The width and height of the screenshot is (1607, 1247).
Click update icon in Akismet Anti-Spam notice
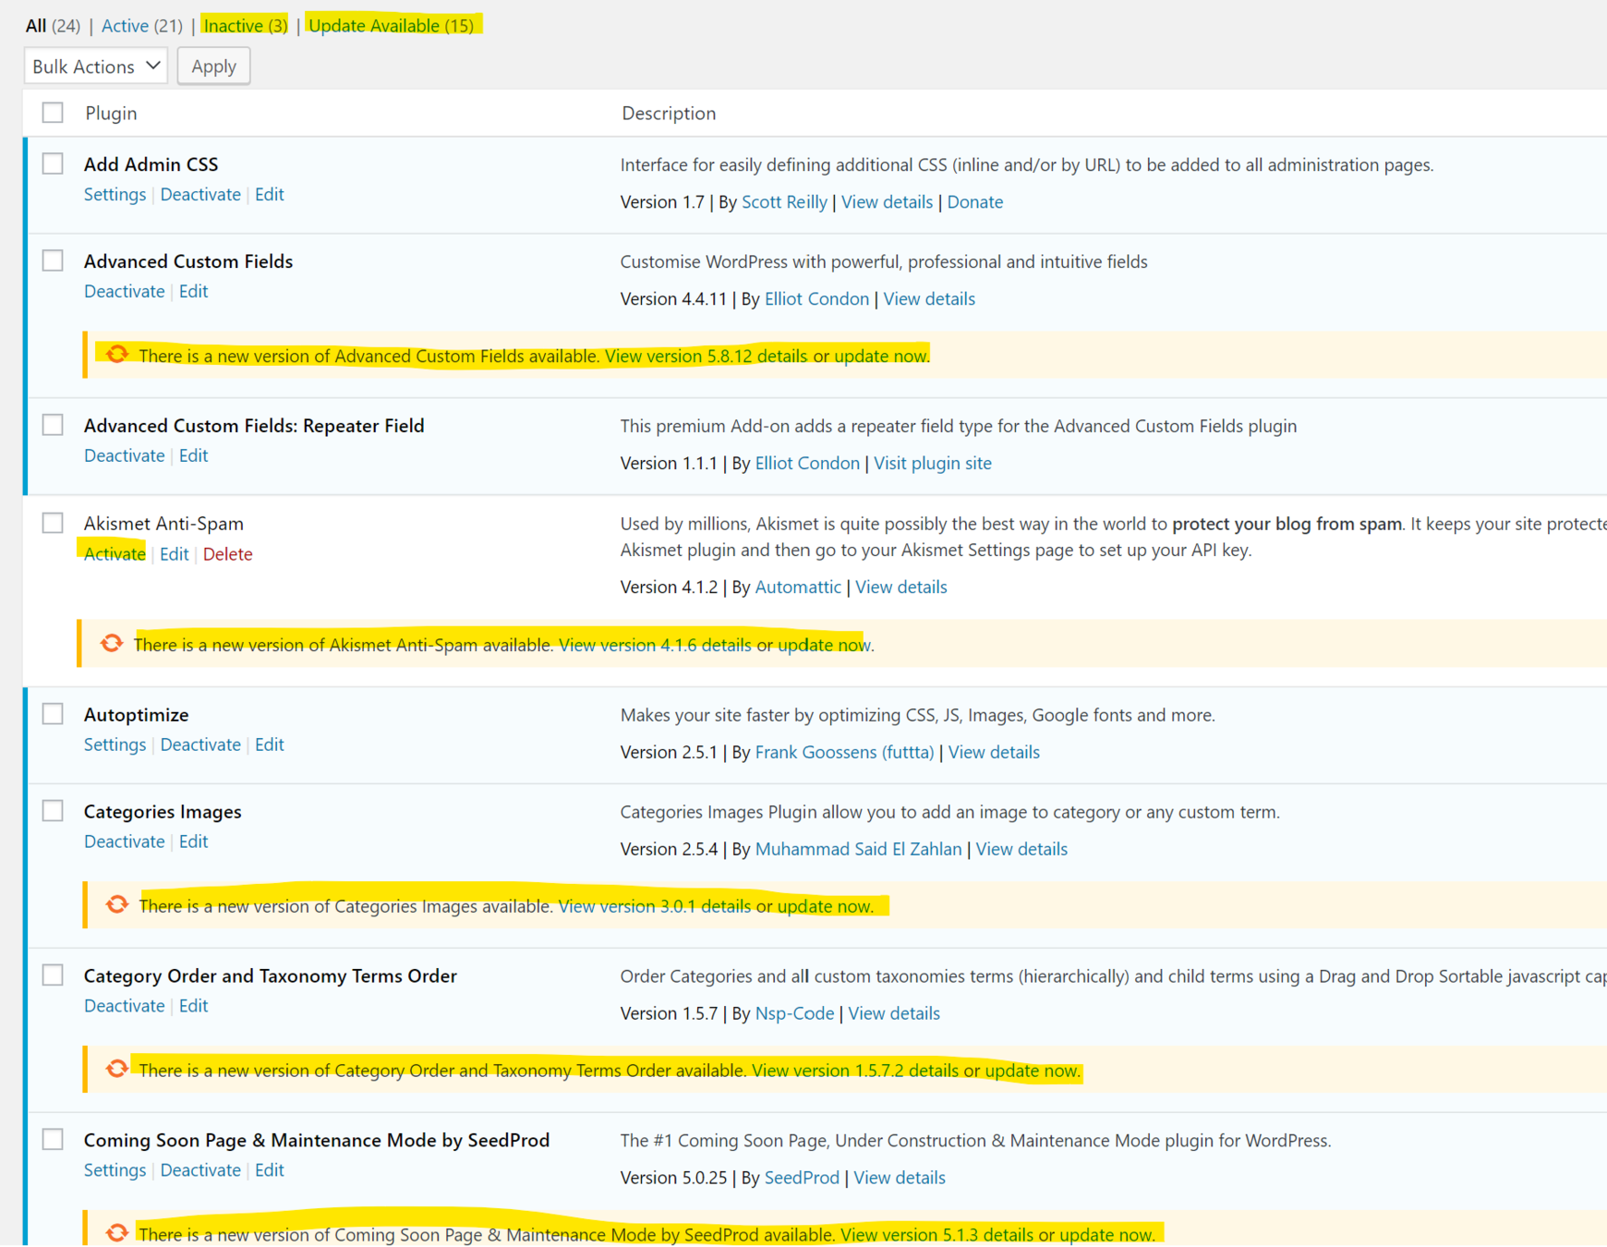point(112,643)
